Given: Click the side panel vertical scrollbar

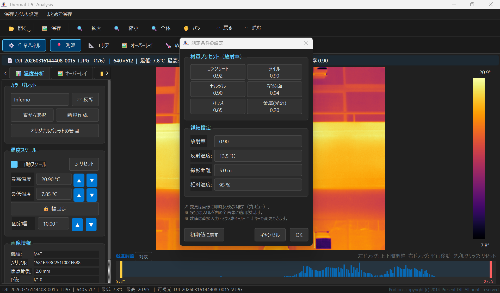Looking at the screenshot, I should tap(109, 181).
